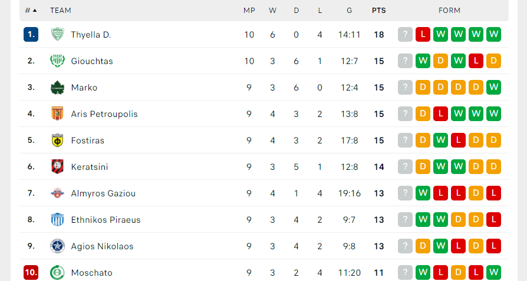The width and height of the screenshot is (527, 281).
Task: Open the Fostiras team link
Action: (x=88, y=140)
